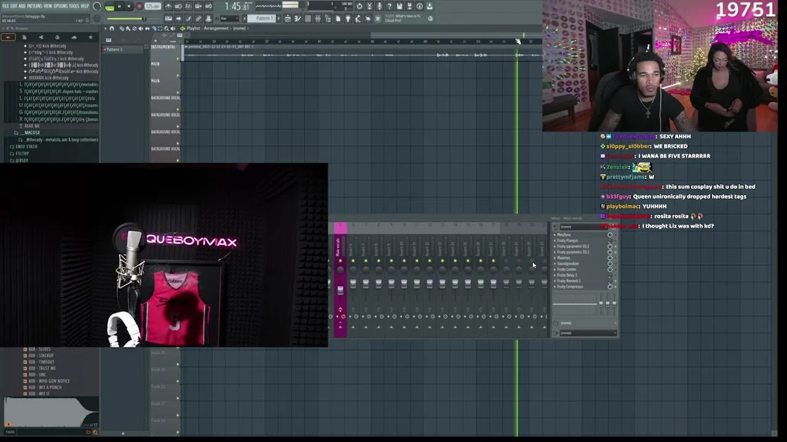This screenshot has height=442, width=787.
Task: Click the download content library icon
Action: point(429,6)
